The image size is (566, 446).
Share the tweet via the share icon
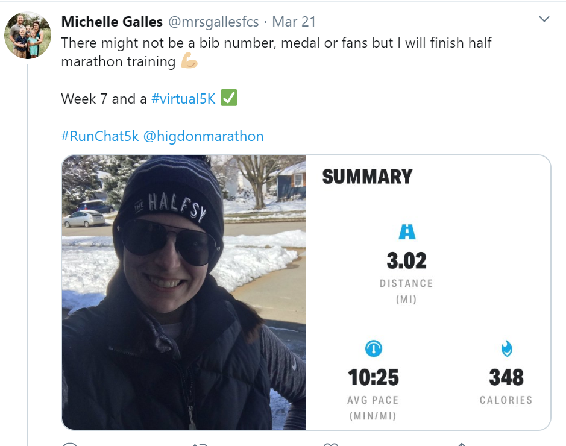pyautogui.click(x=461, y=445)
